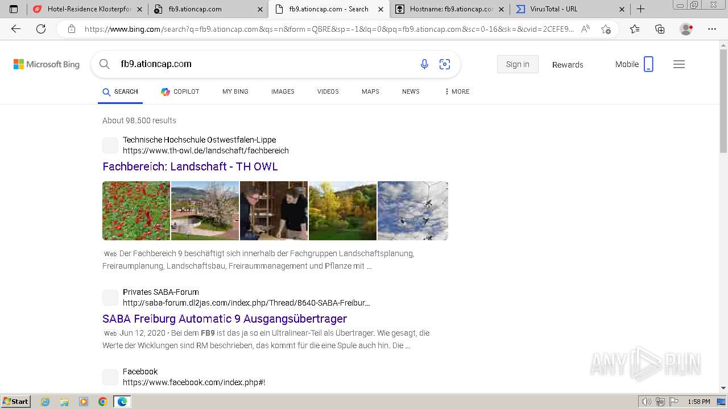
Task: Switch to the fb9.ationcap.com tab
Action: [208, 9]
